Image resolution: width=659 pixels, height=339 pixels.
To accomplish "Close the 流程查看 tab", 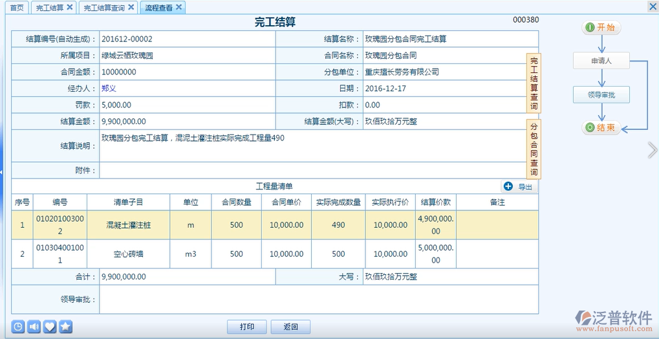I will coord(178,7).
